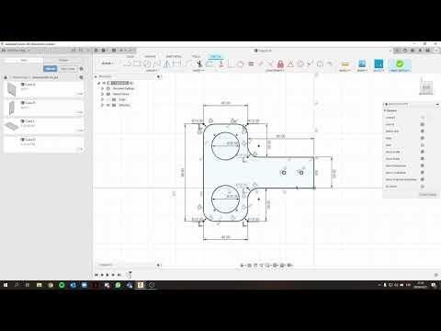Select the Trim scissors tool
This screenshot has width=441, height=331.
199,63
